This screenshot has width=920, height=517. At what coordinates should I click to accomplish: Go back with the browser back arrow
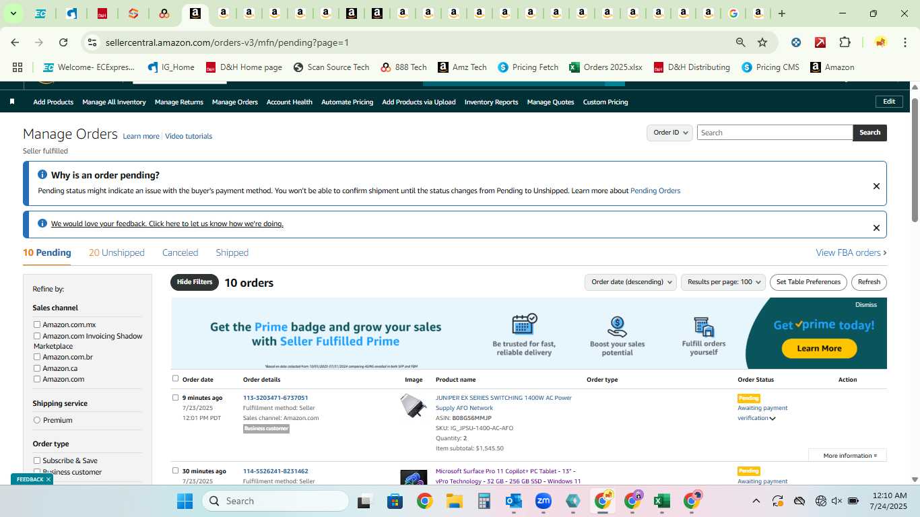pyautogui.click(x=15, y=42)
